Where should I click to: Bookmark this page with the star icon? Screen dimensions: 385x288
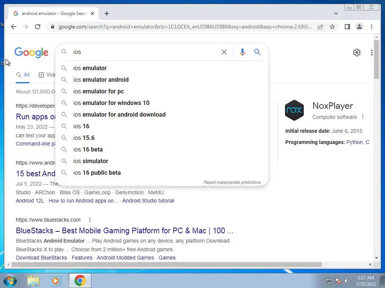tap(332, 27)
